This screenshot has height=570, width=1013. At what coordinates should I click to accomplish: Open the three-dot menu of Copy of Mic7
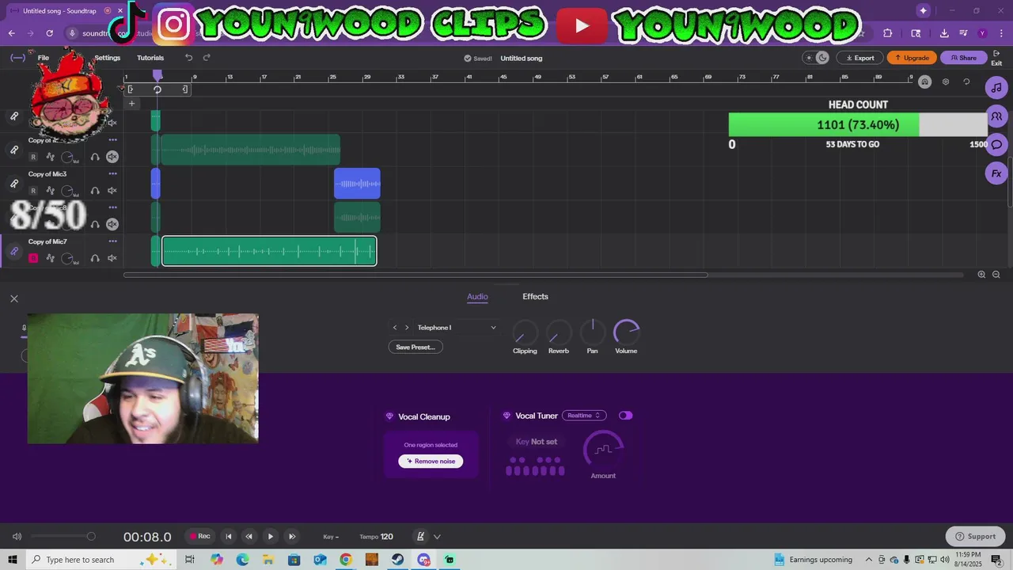[112, 241]
